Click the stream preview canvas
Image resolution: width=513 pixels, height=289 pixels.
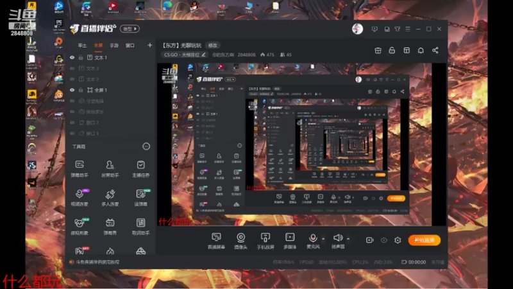301,144
